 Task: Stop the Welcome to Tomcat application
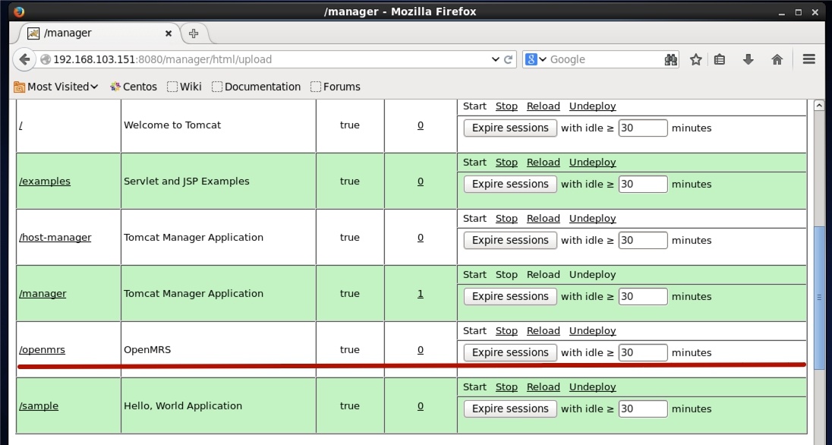pyautogui.click(x=506, y=106)
